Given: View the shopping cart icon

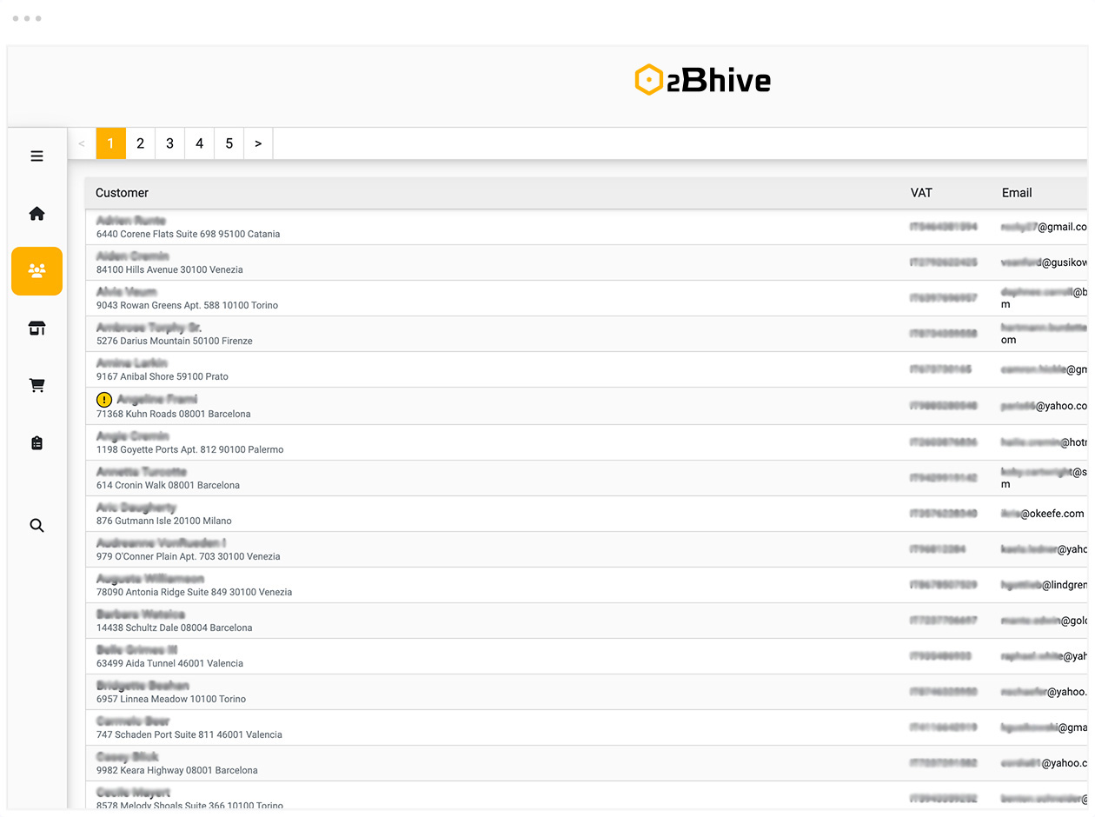Looking at the screenshot, I should pos(36,385).
